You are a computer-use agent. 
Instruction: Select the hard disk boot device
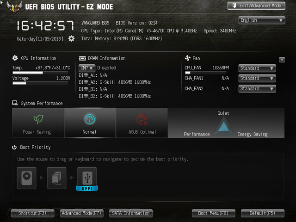pyautogui.click(x=27, y=178)
